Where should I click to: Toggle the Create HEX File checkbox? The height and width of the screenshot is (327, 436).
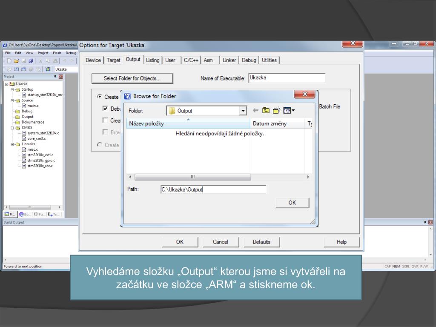pyautogui.click(x=105, y=120)
